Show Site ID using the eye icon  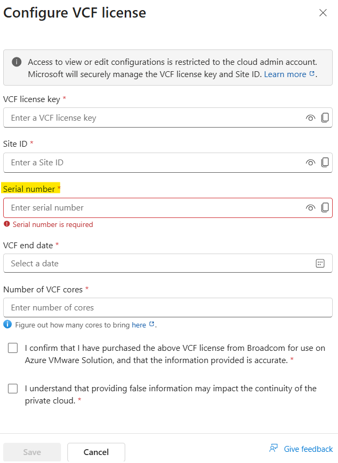tap(310, 163)
